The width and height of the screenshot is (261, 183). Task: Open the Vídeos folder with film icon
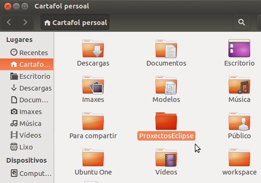tap(166, 158)
